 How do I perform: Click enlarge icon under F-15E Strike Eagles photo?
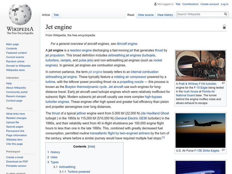[223, 150]
